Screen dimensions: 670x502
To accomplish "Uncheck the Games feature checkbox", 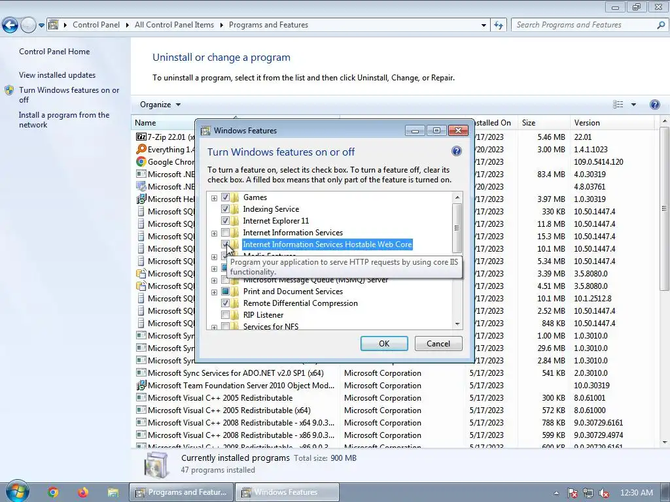I will point(225,197).
